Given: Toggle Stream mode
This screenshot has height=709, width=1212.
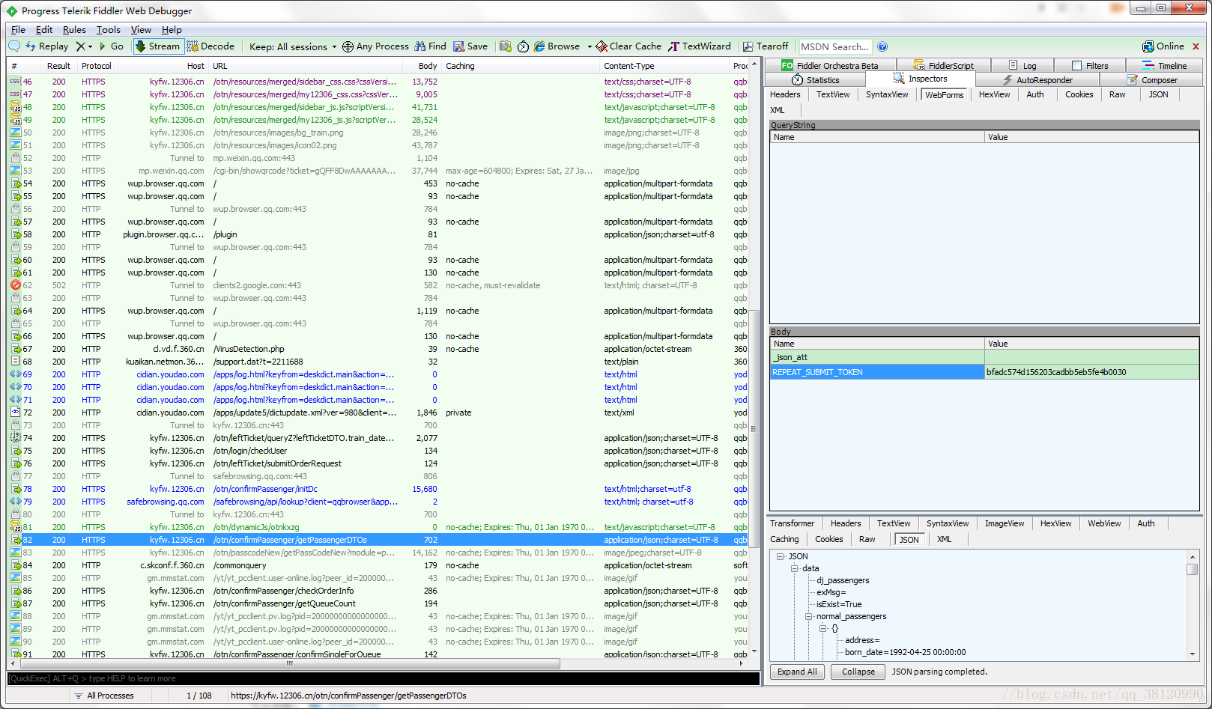Looking at the screenshot, I should pos(158,46).
